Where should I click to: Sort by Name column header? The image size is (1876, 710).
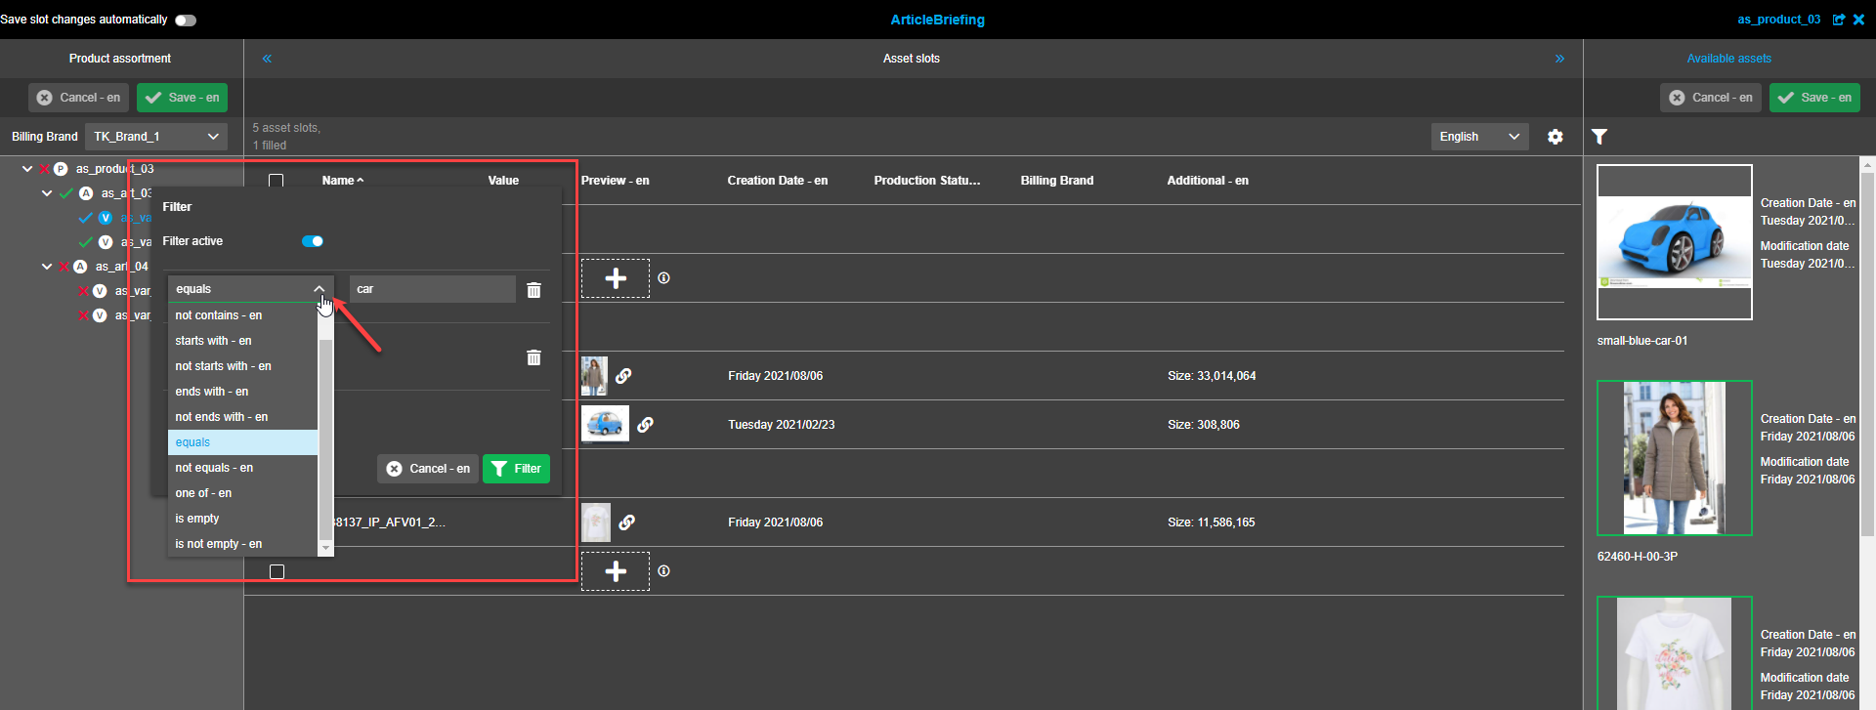(342, 181)
